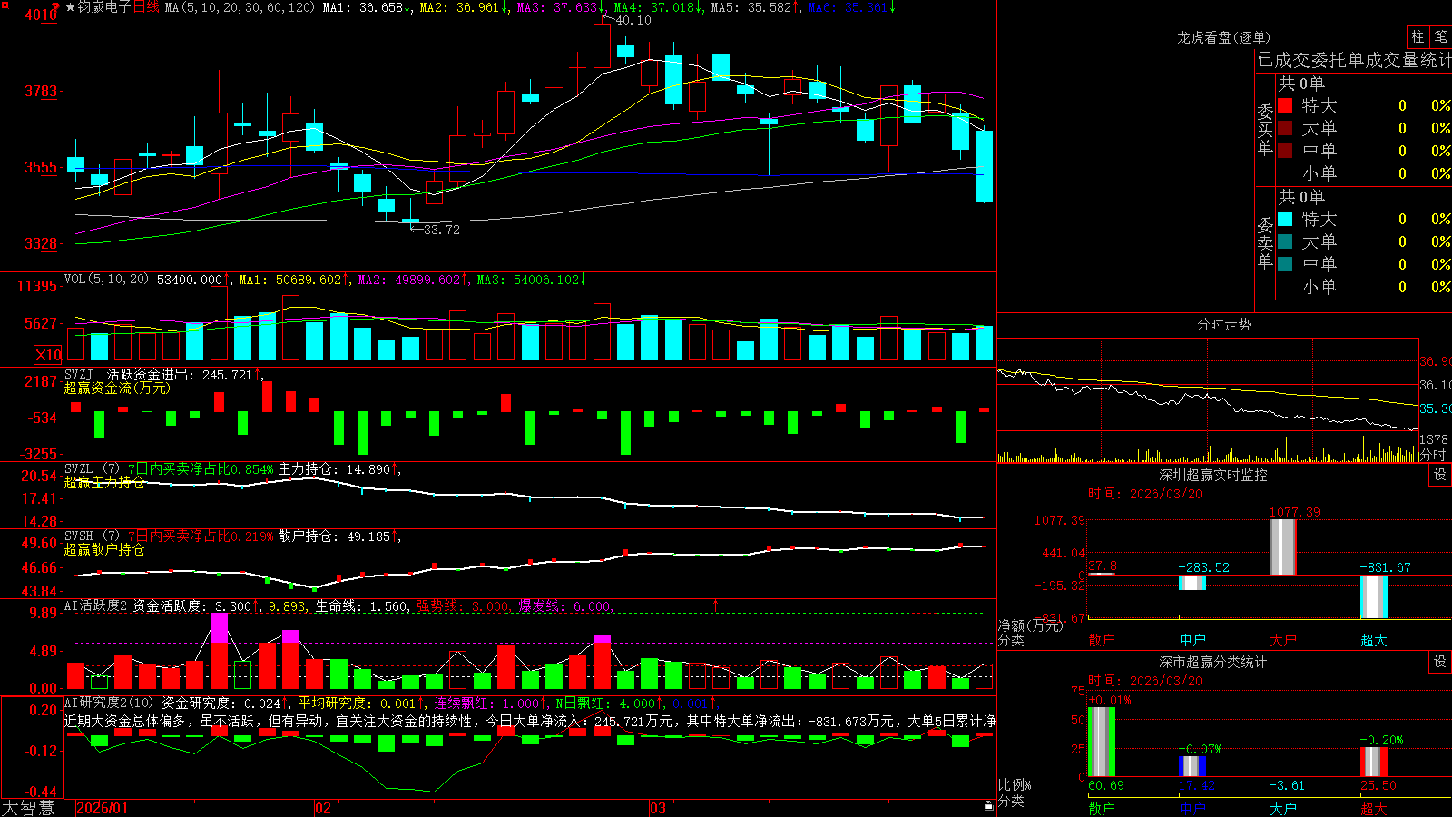1452x817 pixels.
Task: Switch order panel to 笔 tick view
Action: tap(1441, 36)
